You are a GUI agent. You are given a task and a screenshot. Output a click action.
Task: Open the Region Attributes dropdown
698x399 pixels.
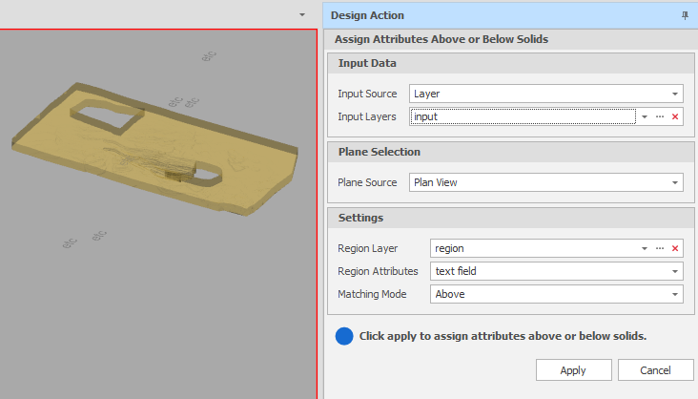(x=675, y=271)
